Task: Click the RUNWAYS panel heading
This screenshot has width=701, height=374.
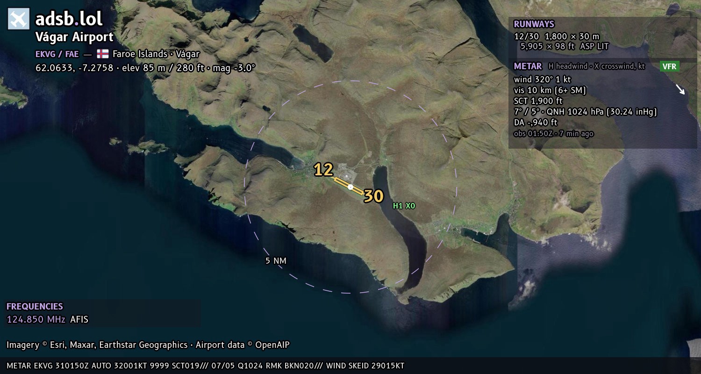Action: click(x=534, y=24)
